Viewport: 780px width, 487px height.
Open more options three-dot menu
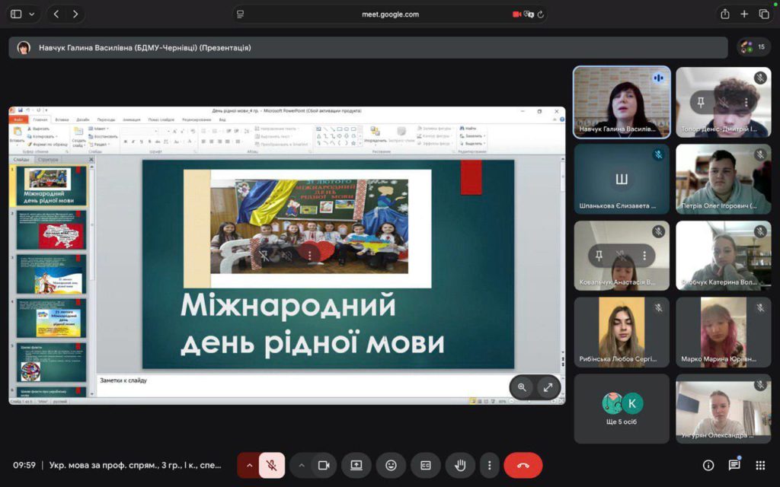pyautogui.click(x=490, y=465)
